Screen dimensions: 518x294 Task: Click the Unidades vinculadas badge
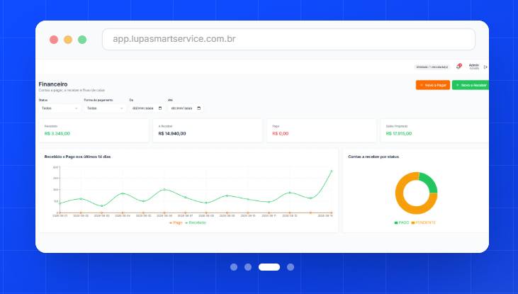(x=432, y=67)
